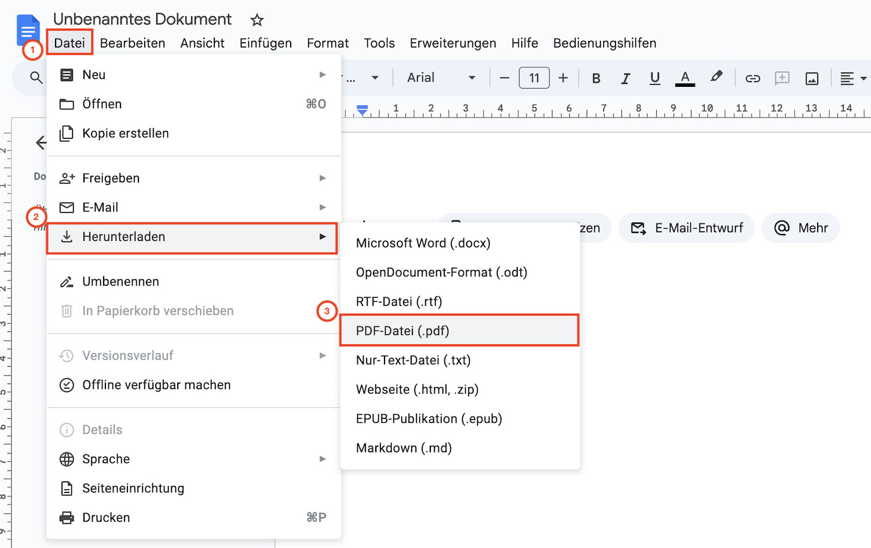The width and height of the screenshot is (871, 548).
Task: Open the Einfügen menu
Action: click(265, 43)
